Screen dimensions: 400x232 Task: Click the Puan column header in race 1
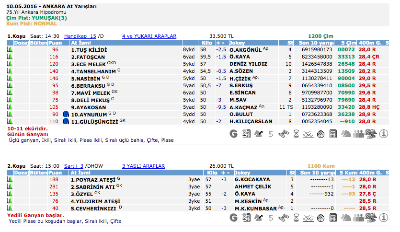(55, 43)
